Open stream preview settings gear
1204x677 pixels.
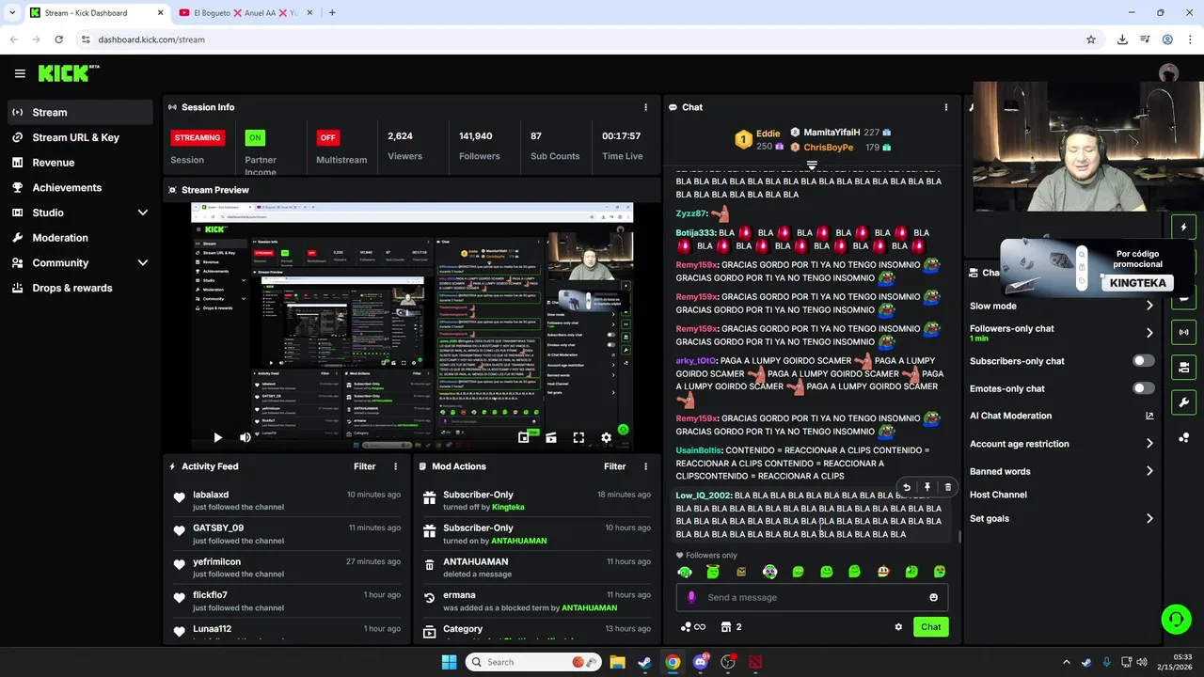pos(606,437)
